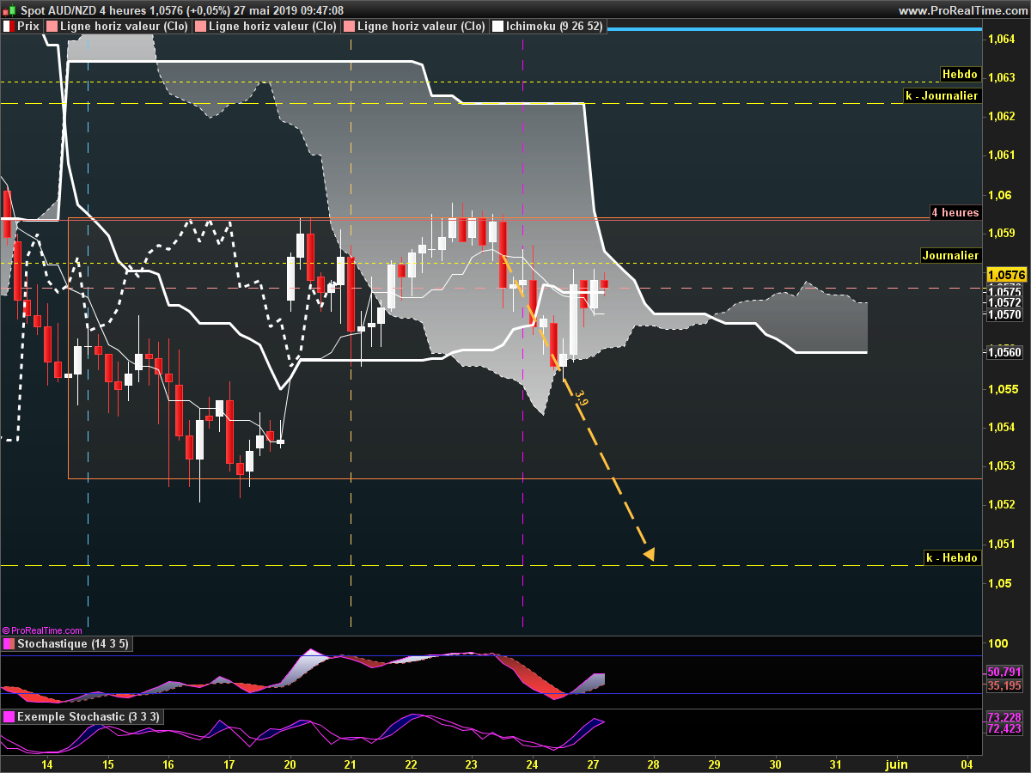This screenshot has height=773, width=1031.
Task: Open Exemple Stochastic (3 3 3) settings
Action: (88, 716)
